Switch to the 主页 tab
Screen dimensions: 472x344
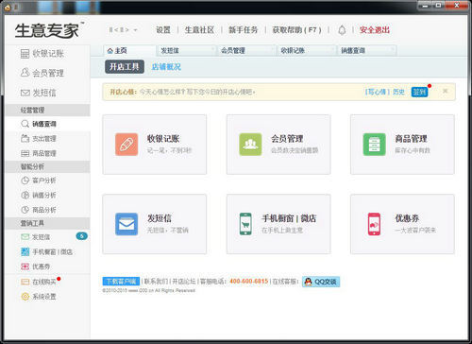tap(129, 50)
